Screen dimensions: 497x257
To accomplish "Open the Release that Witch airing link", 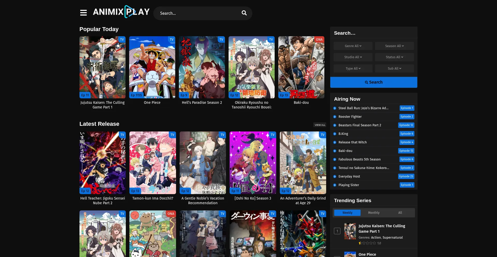I will click(x=353, y=142).
